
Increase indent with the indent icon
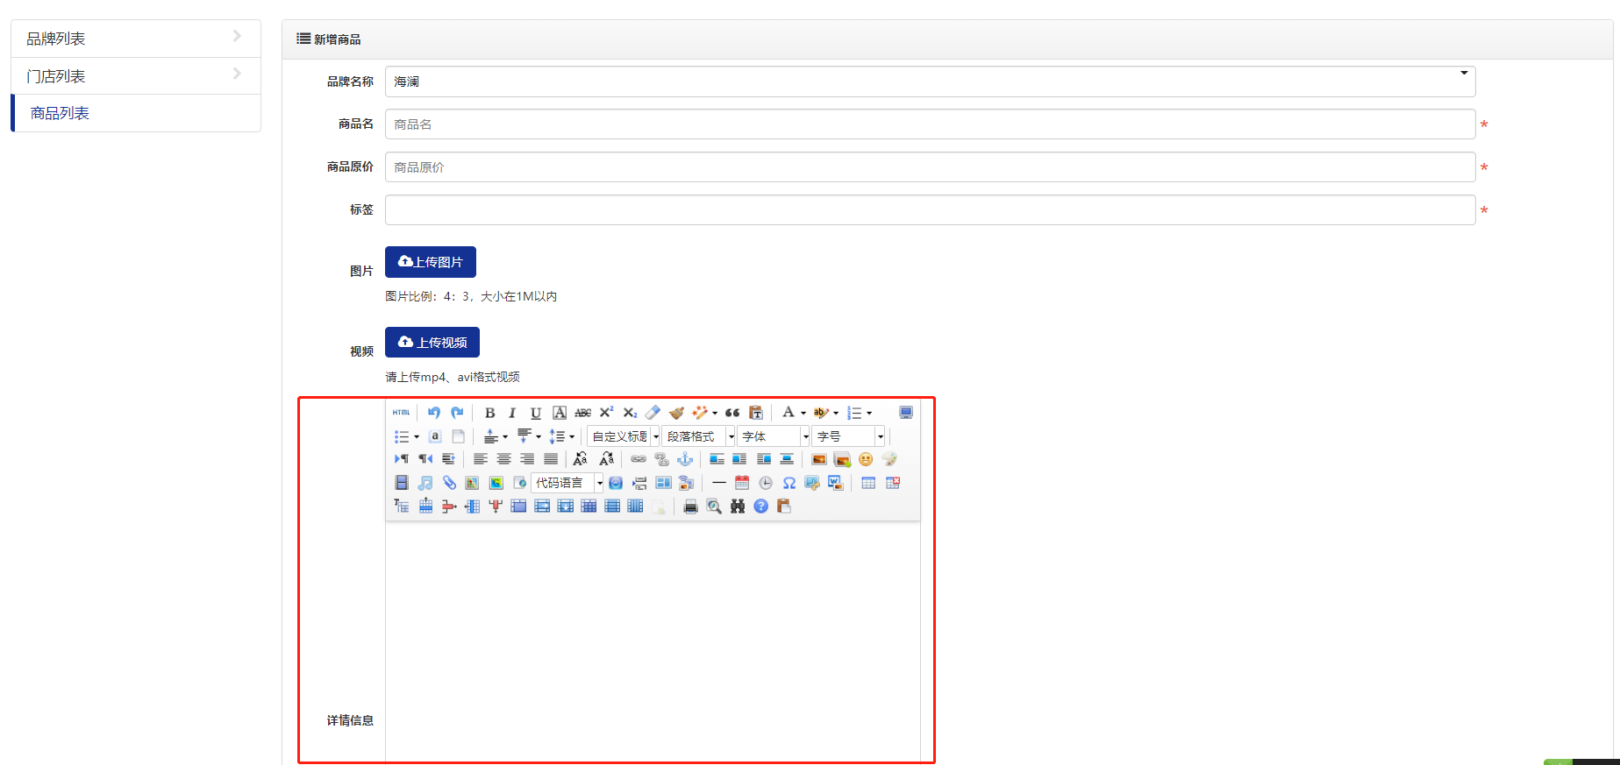(448, 459)
